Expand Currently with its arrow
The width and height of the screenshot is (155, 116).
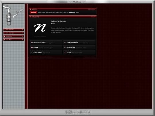click(23, 36)
